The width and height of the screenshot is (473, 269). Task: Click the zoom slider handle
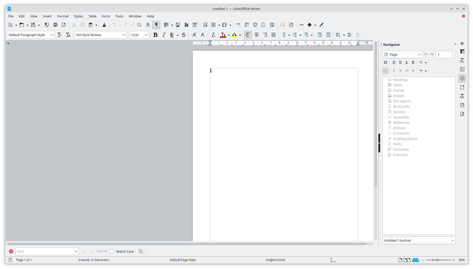coord(437,260)
